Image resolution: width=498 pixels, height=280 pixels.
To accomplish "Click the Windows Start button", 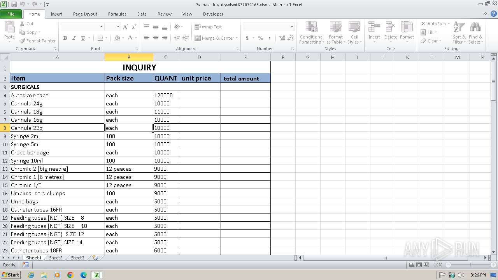I will [x=11, y=275].
